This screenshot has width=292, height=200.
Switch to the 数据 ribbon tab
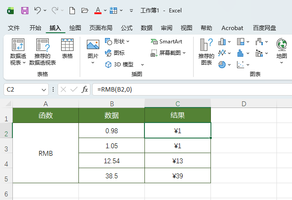click(x=147, y=28)
